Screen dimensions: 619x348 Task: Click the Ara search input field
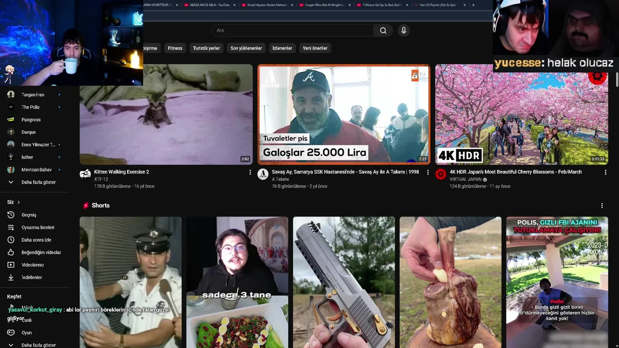click(x=293, y=30)
